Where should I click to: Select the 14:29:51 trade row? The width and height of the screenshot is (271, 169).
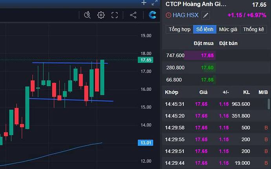pos(215,151)
